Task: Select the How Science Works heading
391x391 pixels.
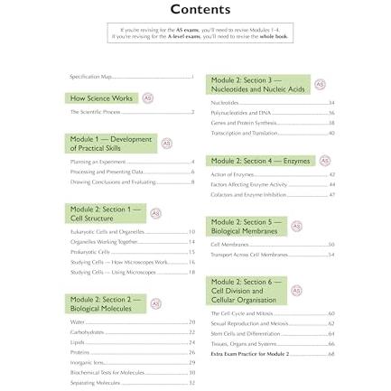Action: [x=101, y=98]
